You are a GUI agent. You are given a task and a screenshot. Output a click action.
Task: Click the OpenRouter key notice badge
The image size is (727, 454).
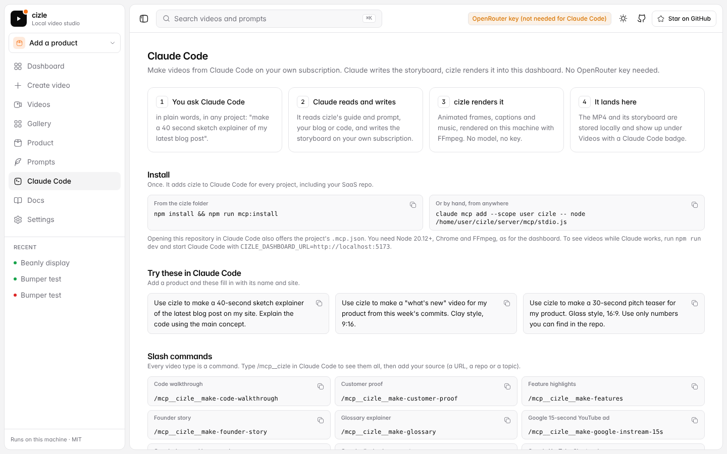[x=539, y=19]
